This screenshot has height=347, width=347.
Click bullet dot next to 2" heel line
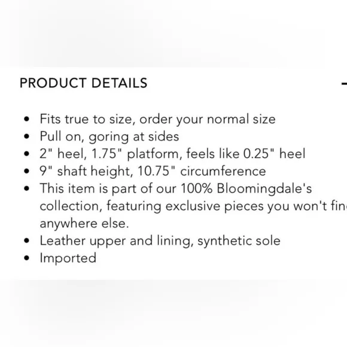coord(26,154)
